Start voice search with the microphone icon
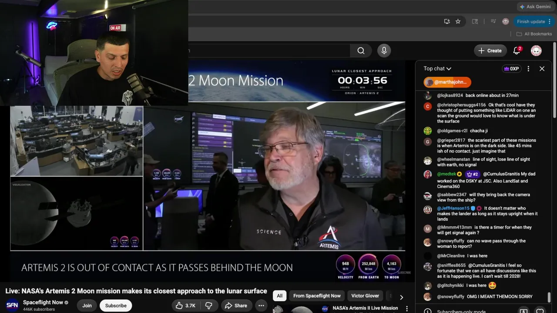This screenshot has height=313, width=557. pyautogui.click(x=384, y=50)
